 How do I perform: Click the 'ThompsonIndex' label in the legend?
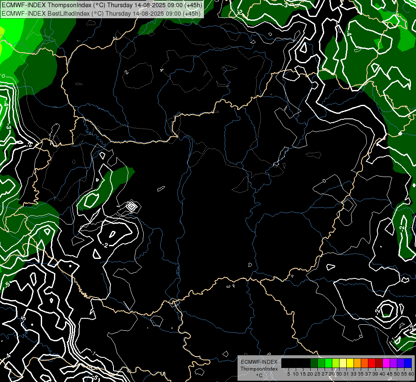coord(259,369)
